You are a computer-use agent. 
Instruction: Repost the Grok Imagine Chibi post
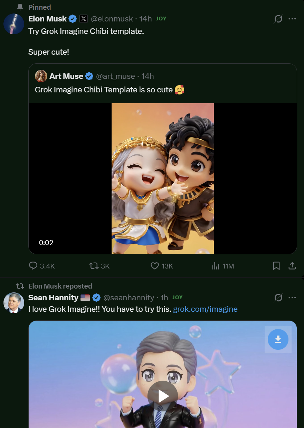(x=94, y=266)
